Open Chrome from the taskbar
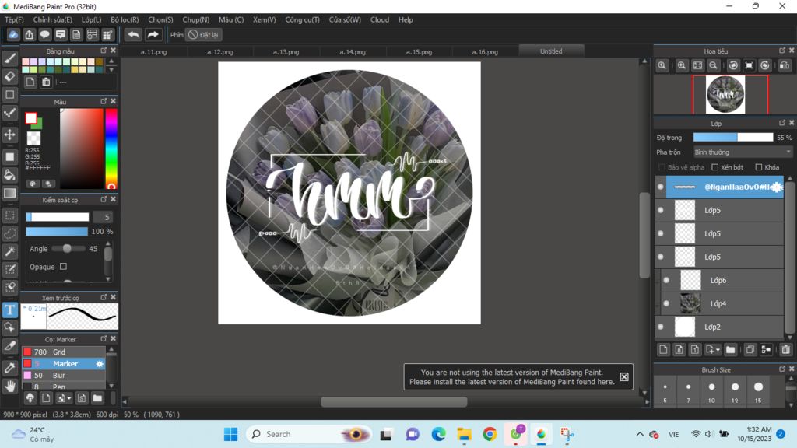 [490, 434]
